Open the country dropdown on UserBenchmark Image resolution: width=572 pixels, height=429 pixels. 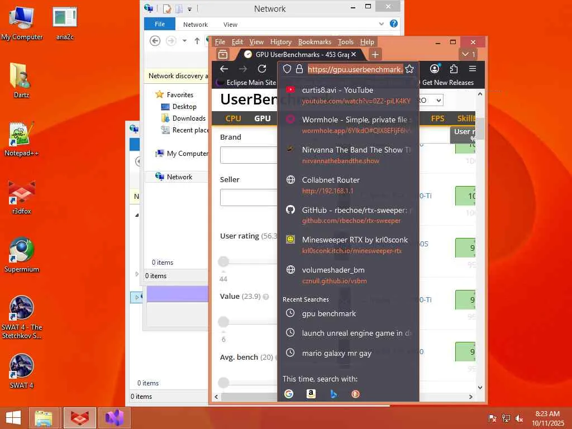(431, 101)
